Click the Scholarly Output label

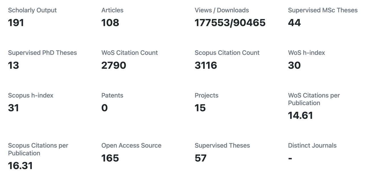(32, 10)
